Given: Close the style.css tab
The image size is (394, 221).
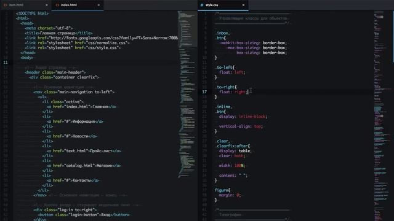Looking at the screenshot, I should click(x=243, y=5).
